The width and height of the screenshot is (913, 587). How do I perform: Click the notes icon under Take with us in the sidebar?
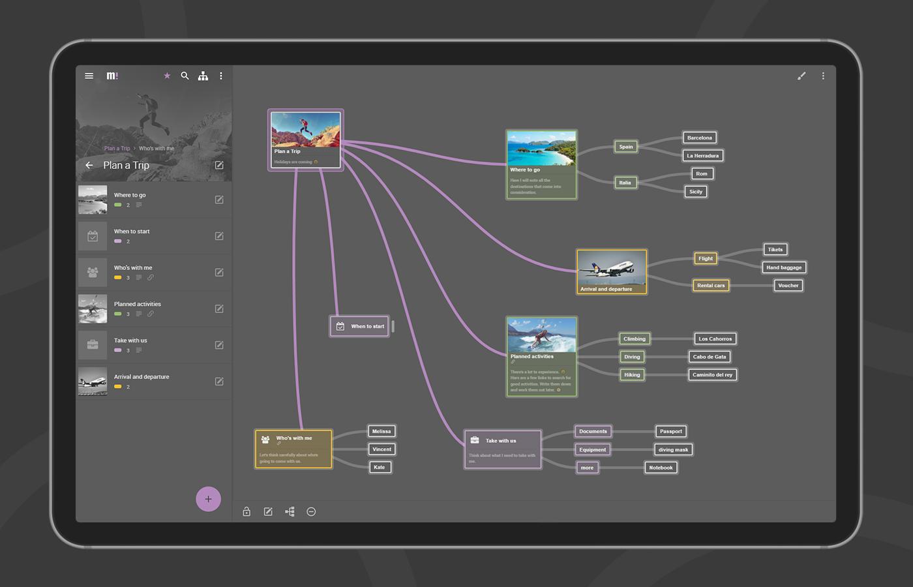click(x=138, y=350)
